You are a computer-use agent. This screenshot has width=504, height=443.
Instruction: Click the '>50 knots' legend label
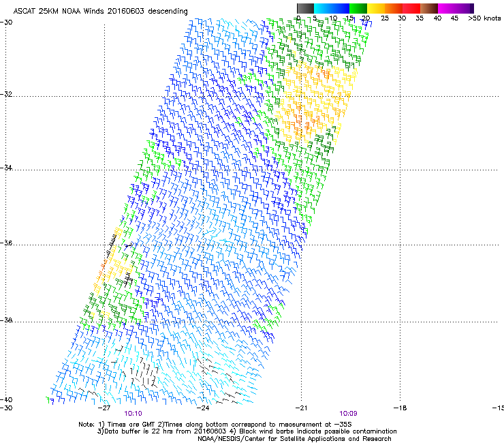coord(484,18)
